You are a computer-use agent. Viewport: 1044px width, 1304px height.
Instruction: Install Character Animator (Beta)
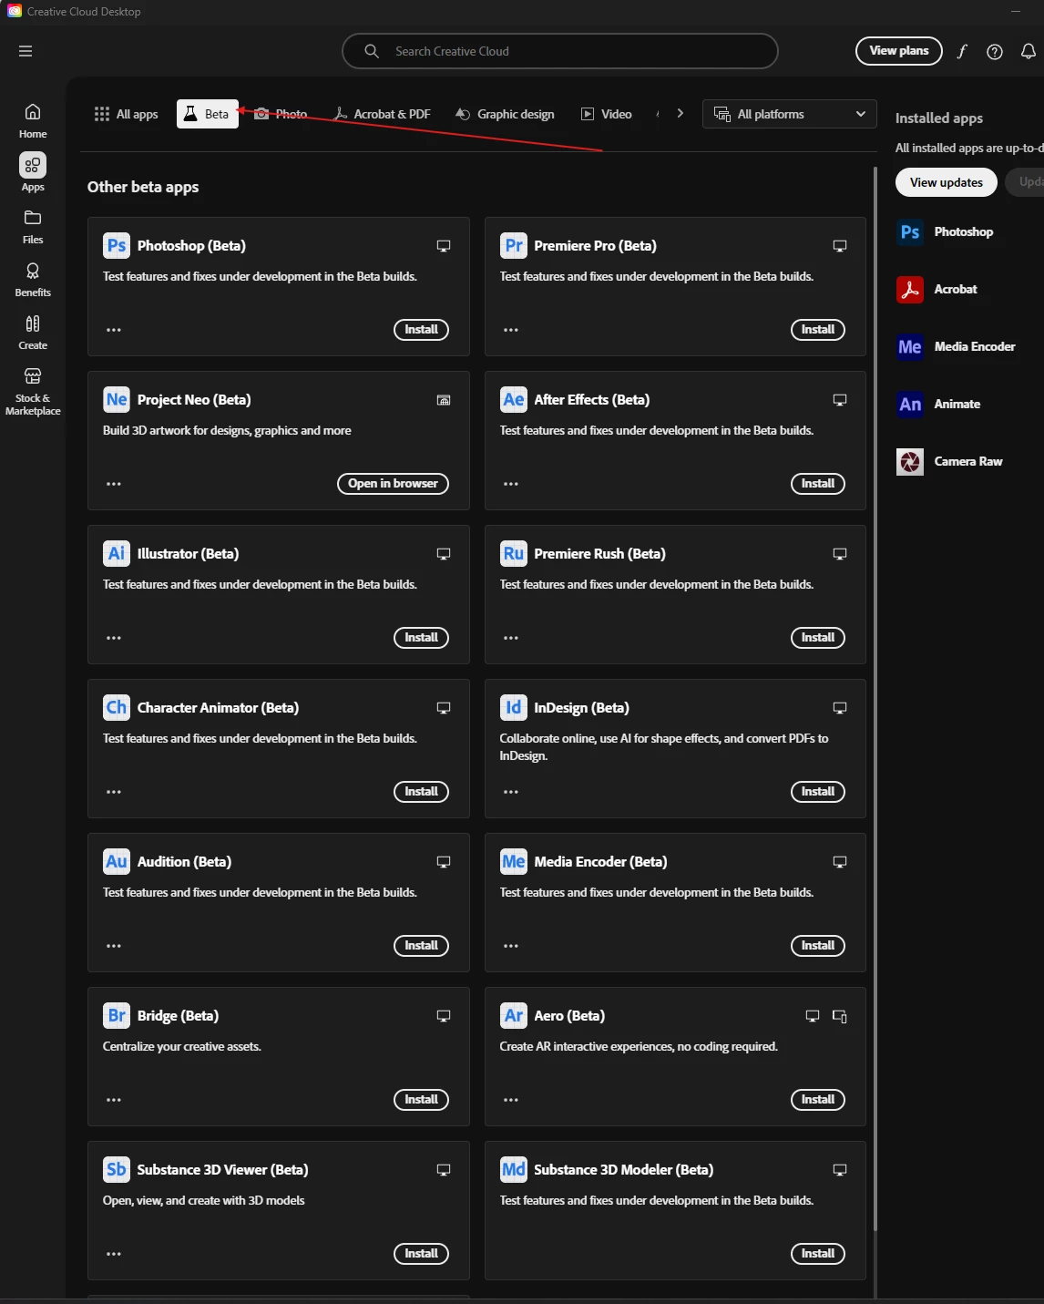(421, 792)
